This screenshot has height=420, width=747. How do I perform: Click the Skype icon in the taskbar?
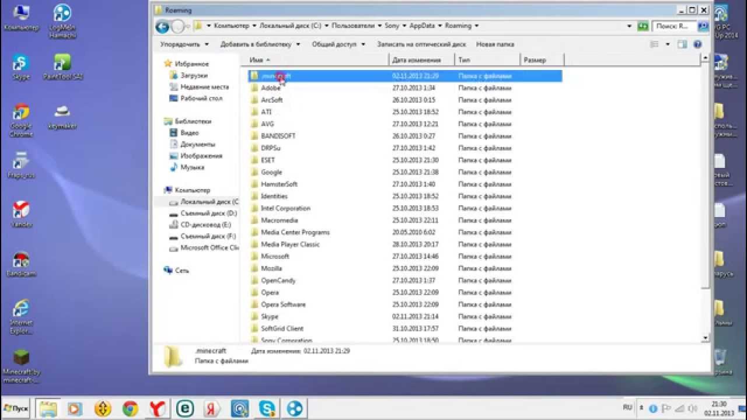point(268,408)
